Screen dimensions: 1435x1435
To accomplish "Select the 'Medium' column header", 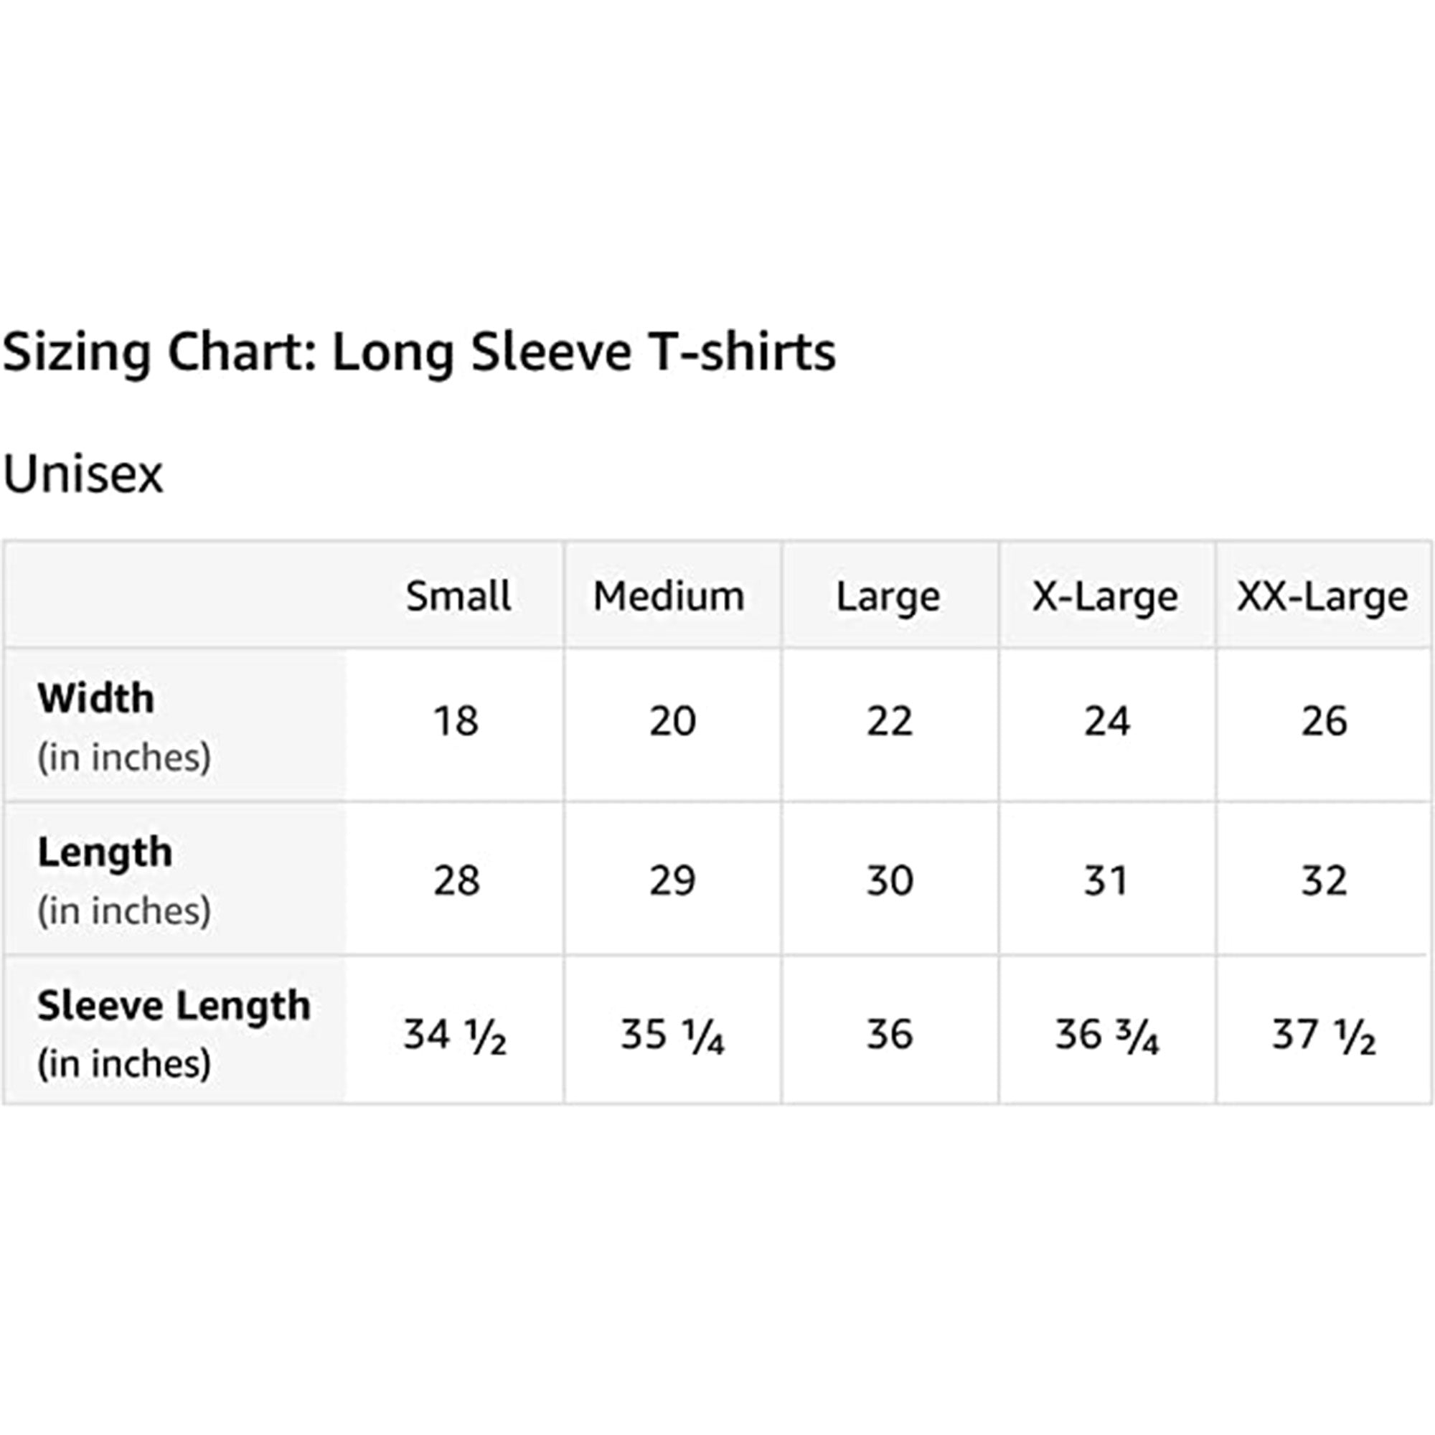I will click(669, 596).
